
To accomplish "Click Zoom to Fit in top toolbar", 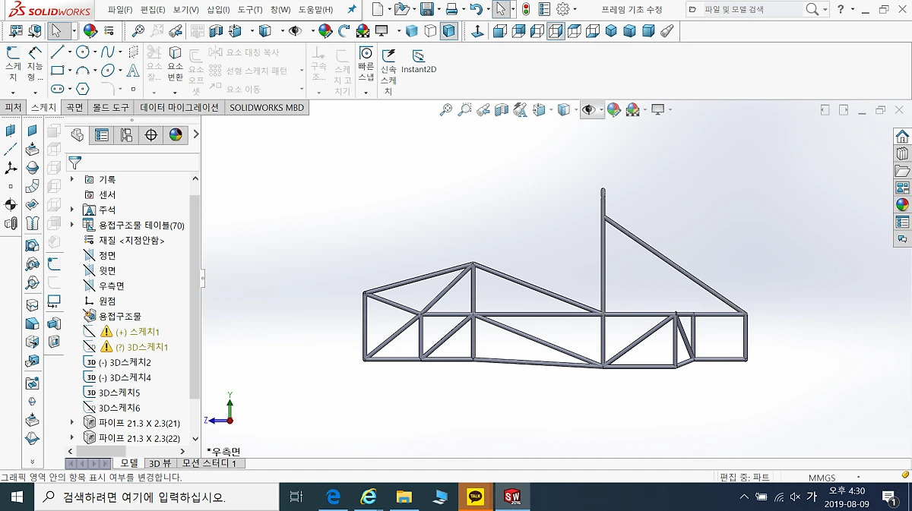I will click(138, 31).
